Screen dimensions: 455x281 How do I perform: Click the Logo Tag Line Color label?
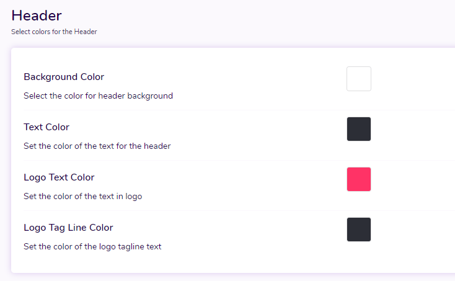[x=68, y=228]
